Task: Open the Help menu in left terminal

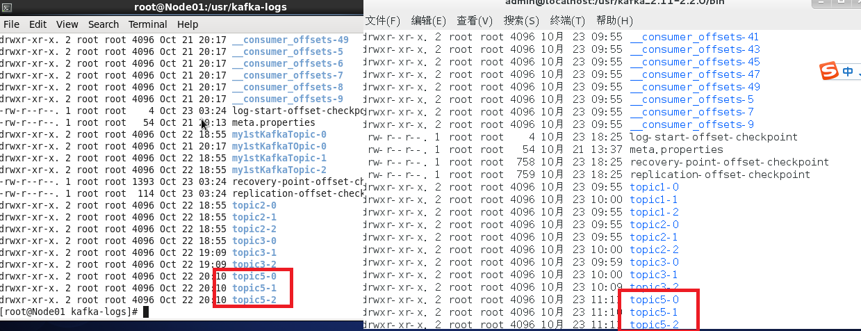Action: pos(188,24)
